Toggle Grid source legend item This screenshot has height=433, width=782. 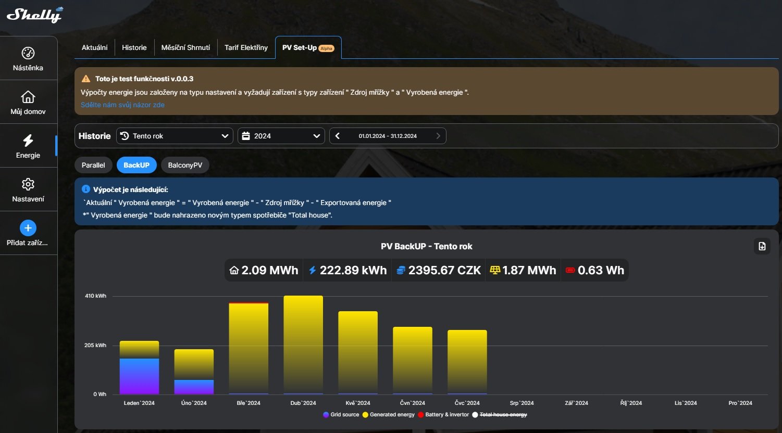coord(341,415)
